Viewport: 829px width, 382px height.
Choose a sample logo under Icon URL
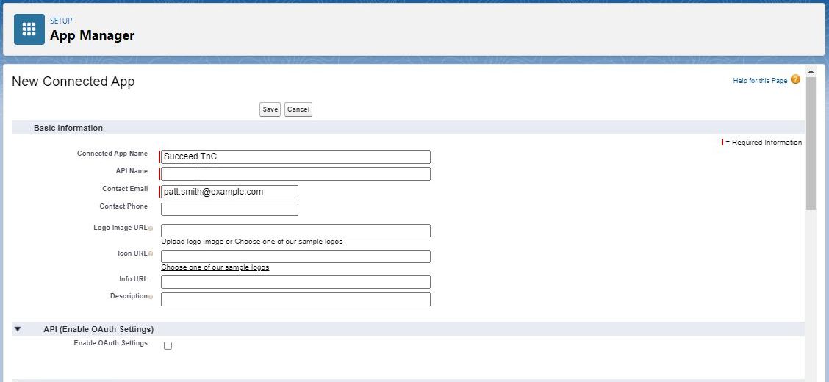[215, 267]
